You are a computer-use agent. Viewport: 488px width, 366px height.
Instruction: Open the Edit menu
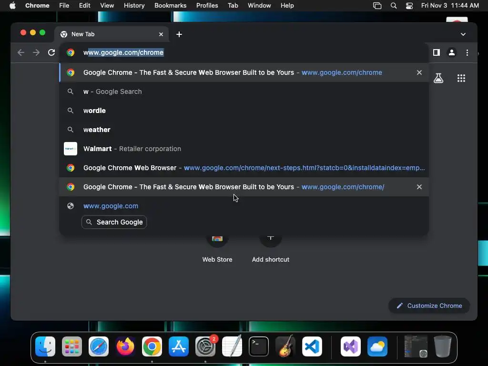pyautogui.click(x=84, y=6)
